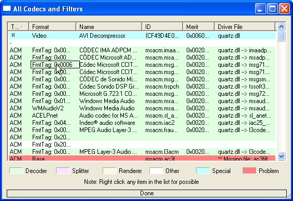Click the msacm.l3acm ID cell
This screenshot has height=201, width=293.
point(162,152)
